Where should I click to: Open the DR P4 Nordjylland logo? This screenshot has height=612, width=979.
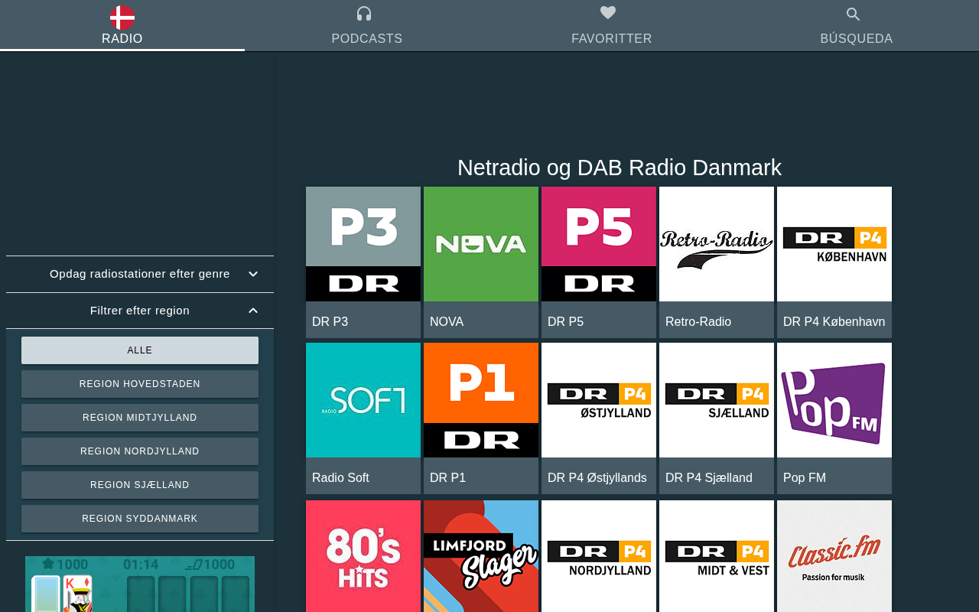pos(599,556)
